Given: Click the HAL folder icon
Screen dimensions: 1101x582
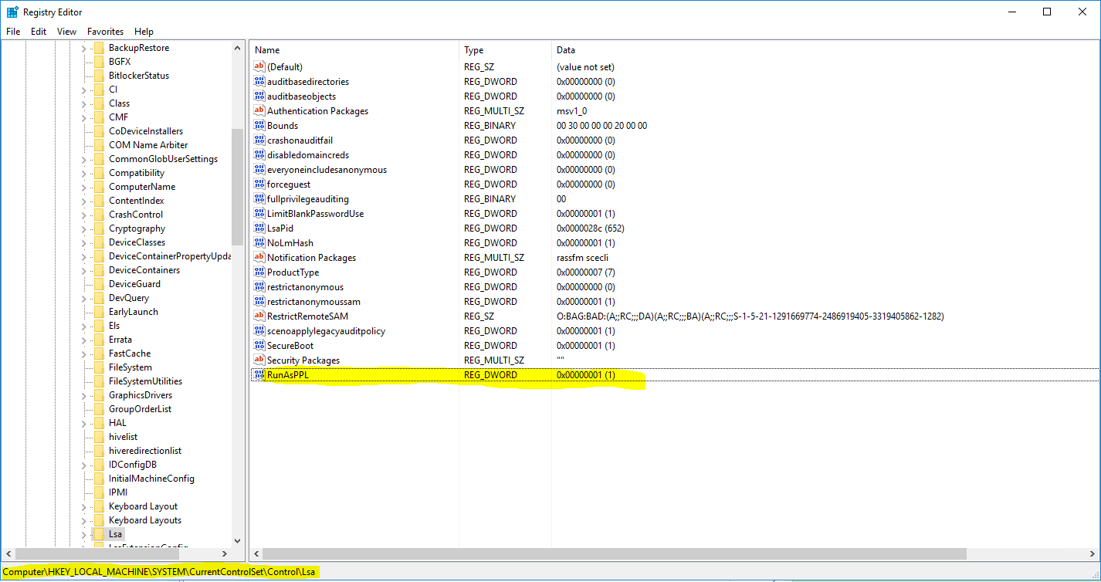Looking at the screenshot, I should coord(98,423).
